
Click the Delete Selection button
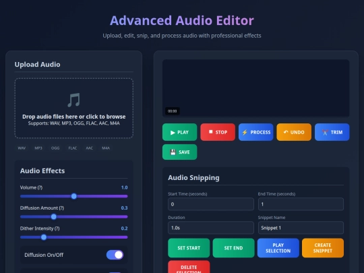pyautogui.click(x=189, y=267)
